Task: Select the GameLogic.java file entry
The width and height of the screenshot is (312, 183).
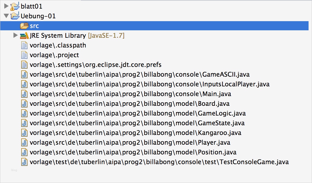Action: [x=138, y=114]
